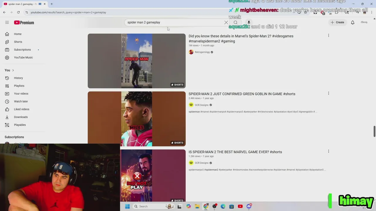
Task: Open Copilot from the taskbar
Action: click(189, 206)
